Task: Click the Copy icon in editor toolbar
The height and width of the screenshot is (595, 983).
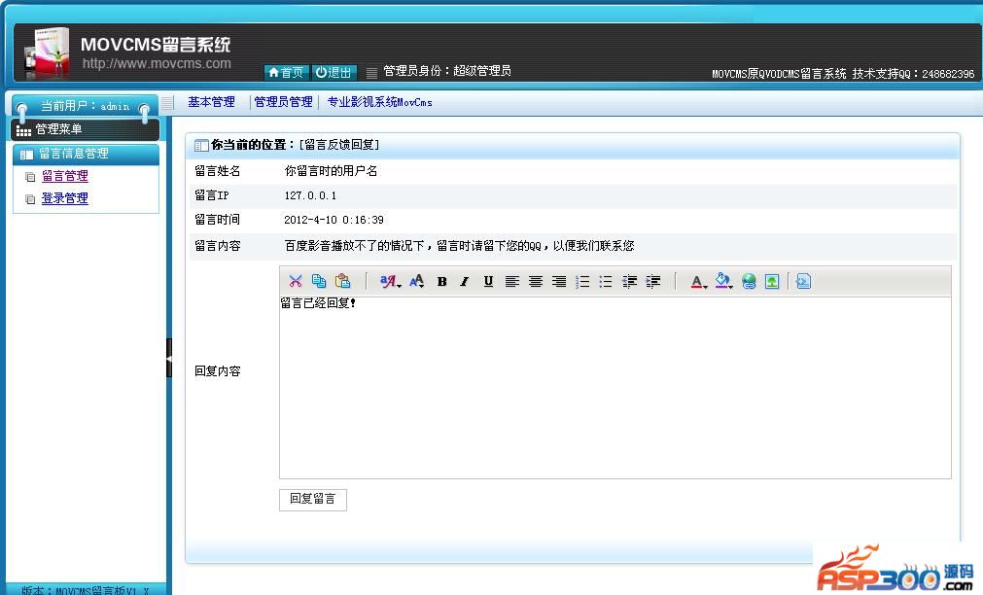Action: pos(319,282)
